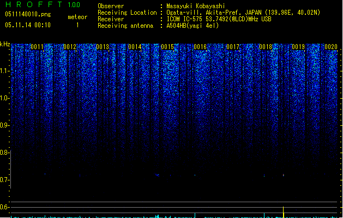The height and width of the screenshot is (218, 343).
Task: Click the 0017 time marker
Action: pos(233,47)
